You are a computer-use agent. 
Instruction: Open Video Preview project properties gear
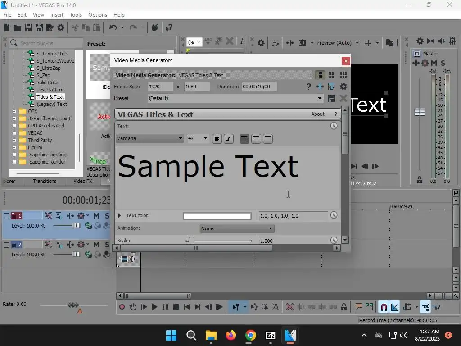[x=261, y=43]
